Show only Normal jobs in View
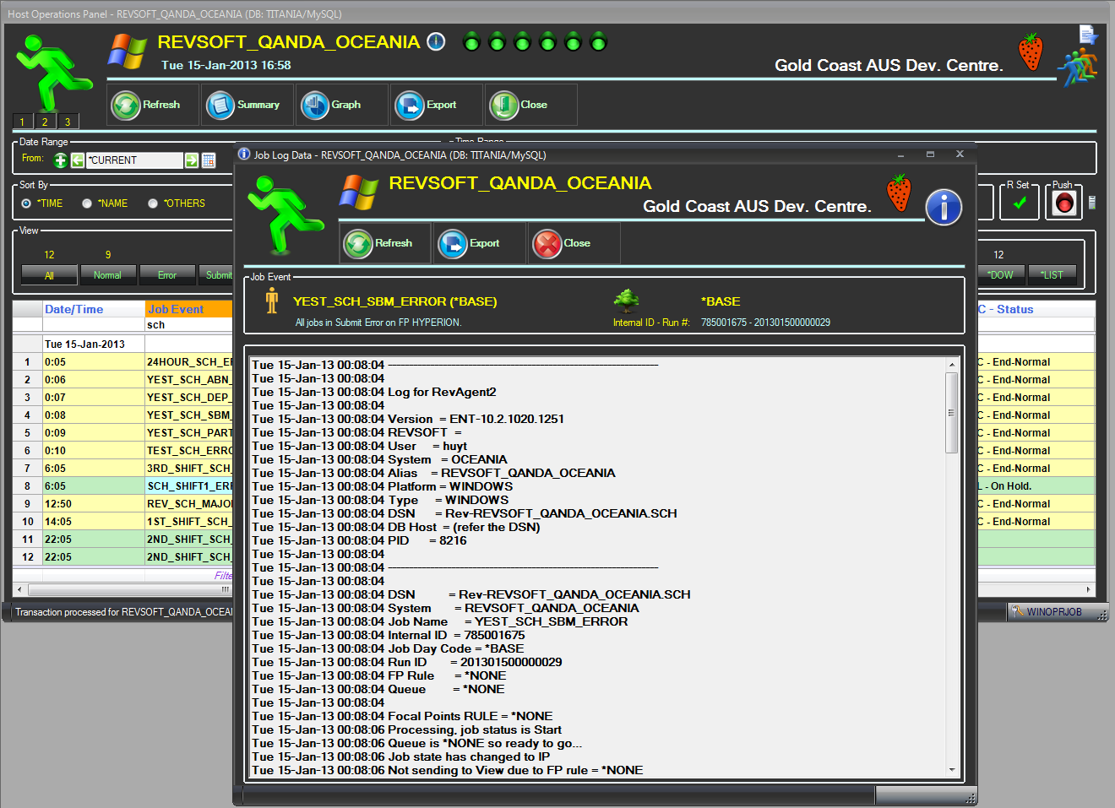This screenshot has height=808, width=1115. (107, 275)
